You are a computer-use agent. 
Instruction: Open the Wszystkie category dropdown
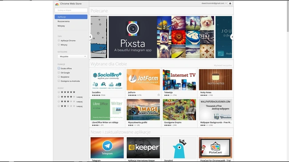72,56
